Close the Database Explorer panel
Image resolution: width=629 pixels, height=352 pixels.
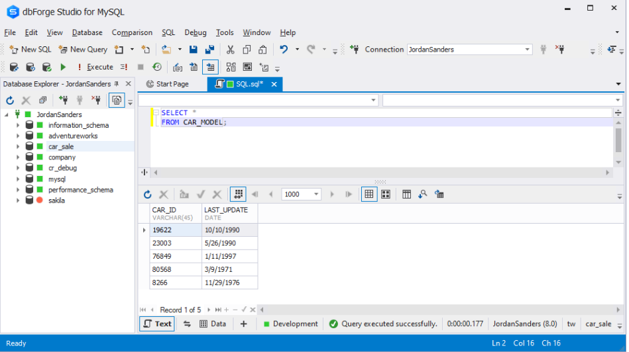(x=129, y=83)
